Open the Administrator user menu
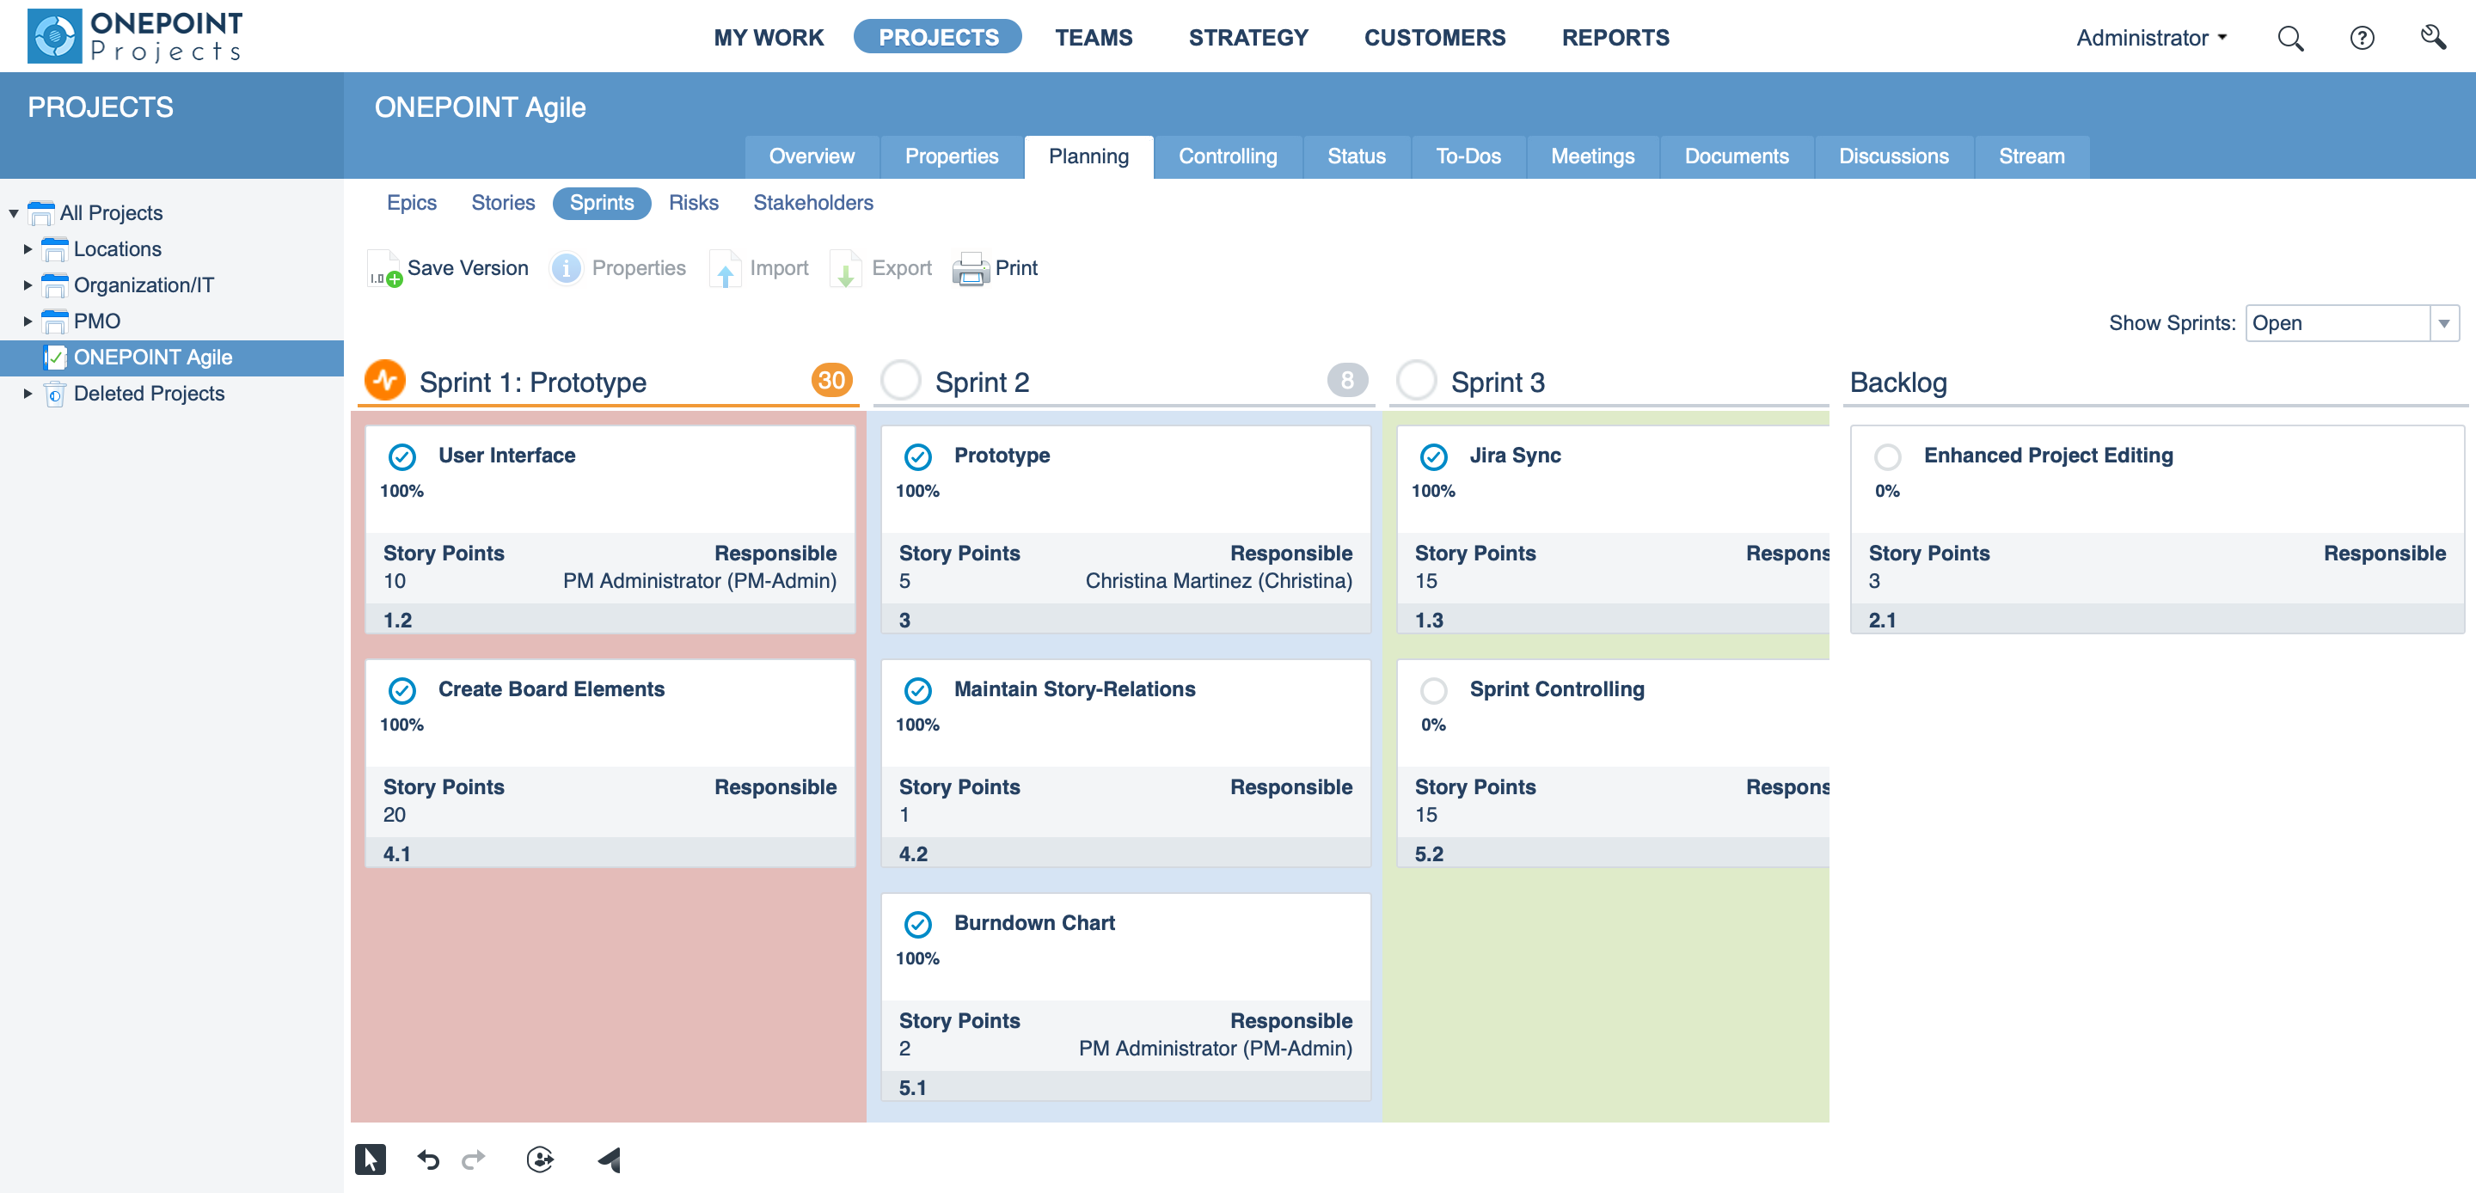The width and height of the screenshot is (2476, 1193). [2150, 38]
